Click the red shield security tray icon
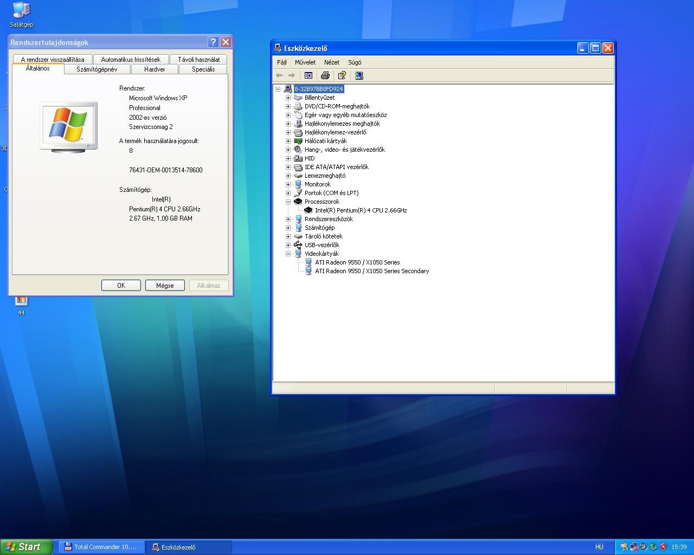The height and width of the screenshot is (555, 694). click(663, 547)
